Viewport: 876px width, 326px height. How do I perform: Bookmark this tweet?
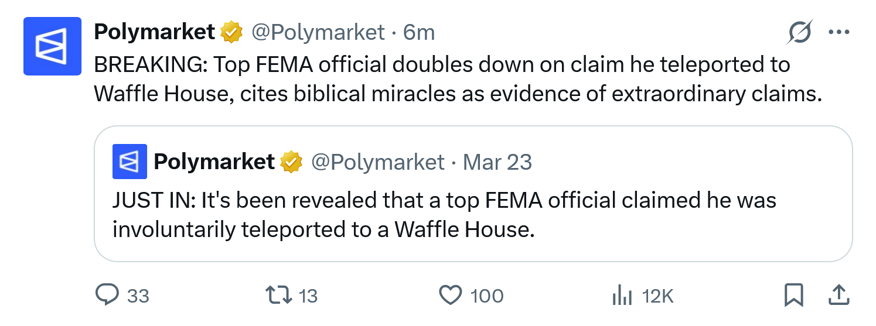(x=793, y=296)
